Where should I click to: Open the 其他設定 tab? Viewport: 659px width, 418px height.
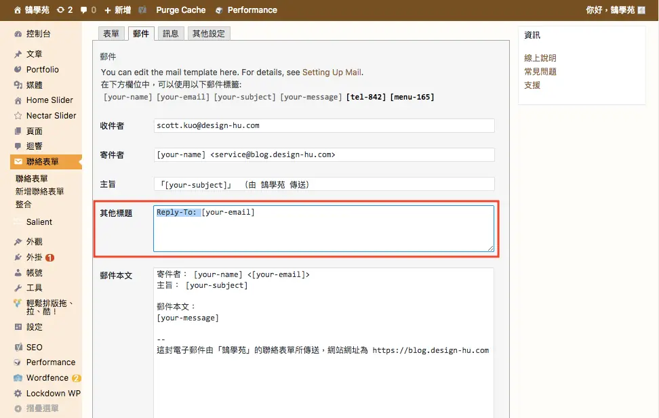(x=208, y=34)
